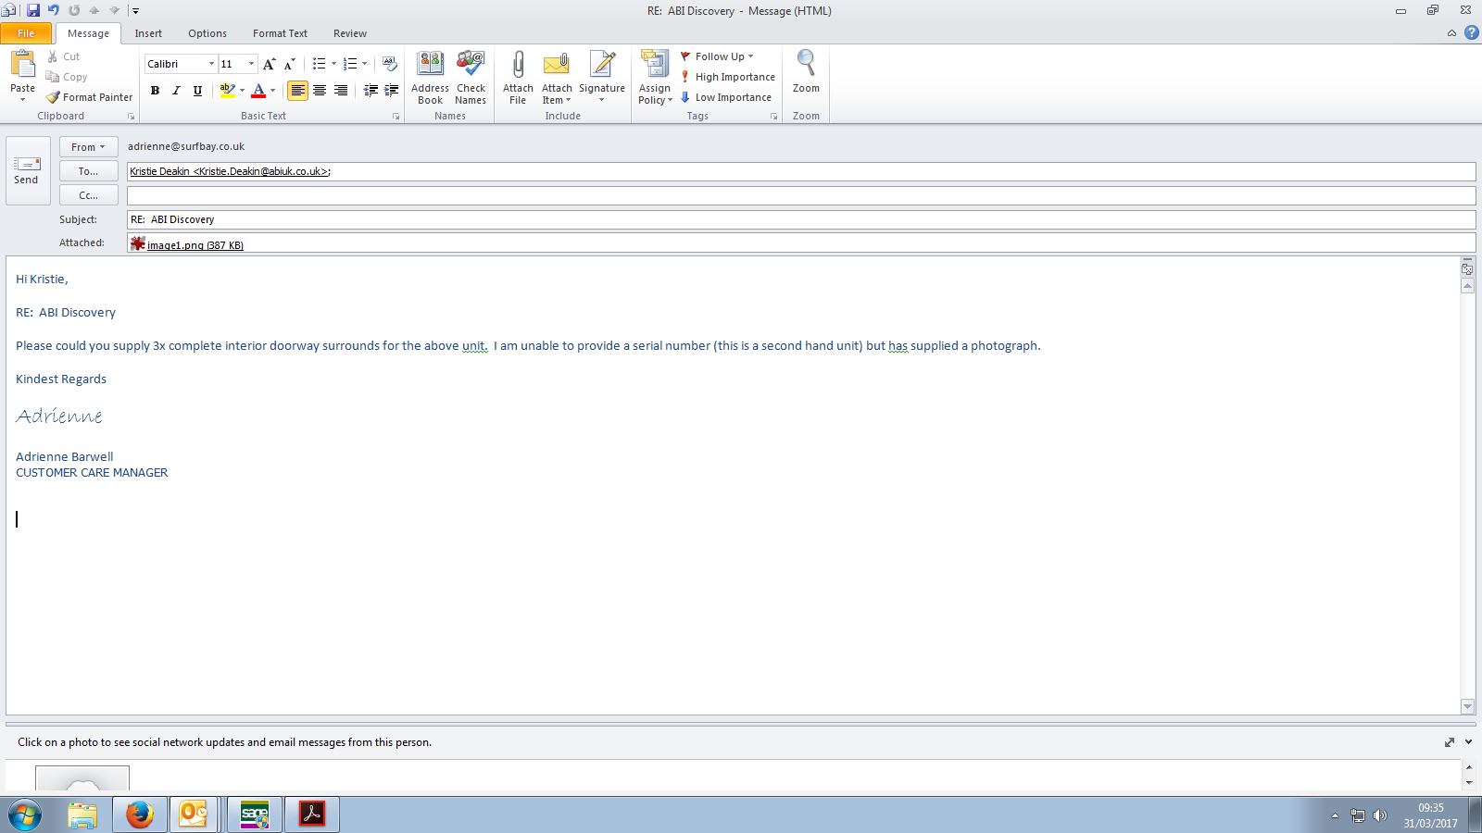Click into the Cc address field
Screen dimensions: 1482x833
pos(800,195)
